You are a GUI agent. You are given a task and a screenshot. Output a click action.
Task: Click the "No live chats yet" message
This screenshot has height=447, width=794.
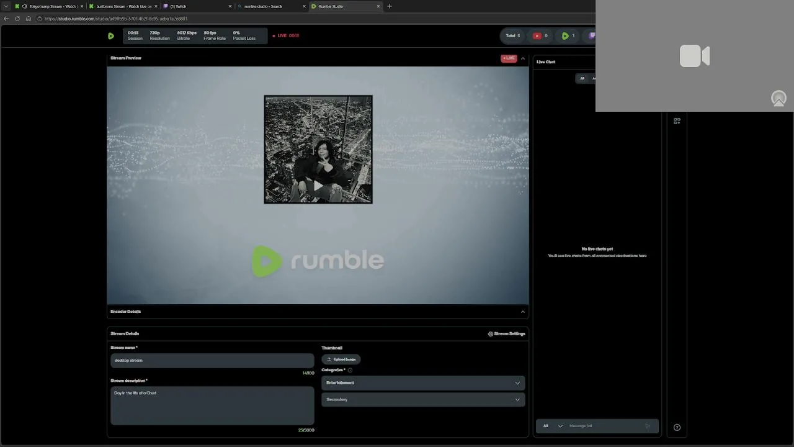(x=597, y=249)
